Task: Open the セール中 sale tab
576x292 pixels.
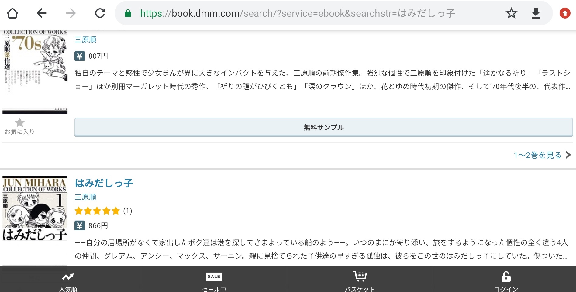Action: (x=214, y=281)
